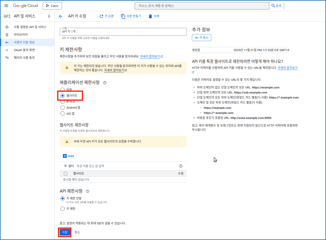The width and height of the screenshot is (326, 240).
Task: Select the IP 주소 radio button
Action: coord(63,102)
